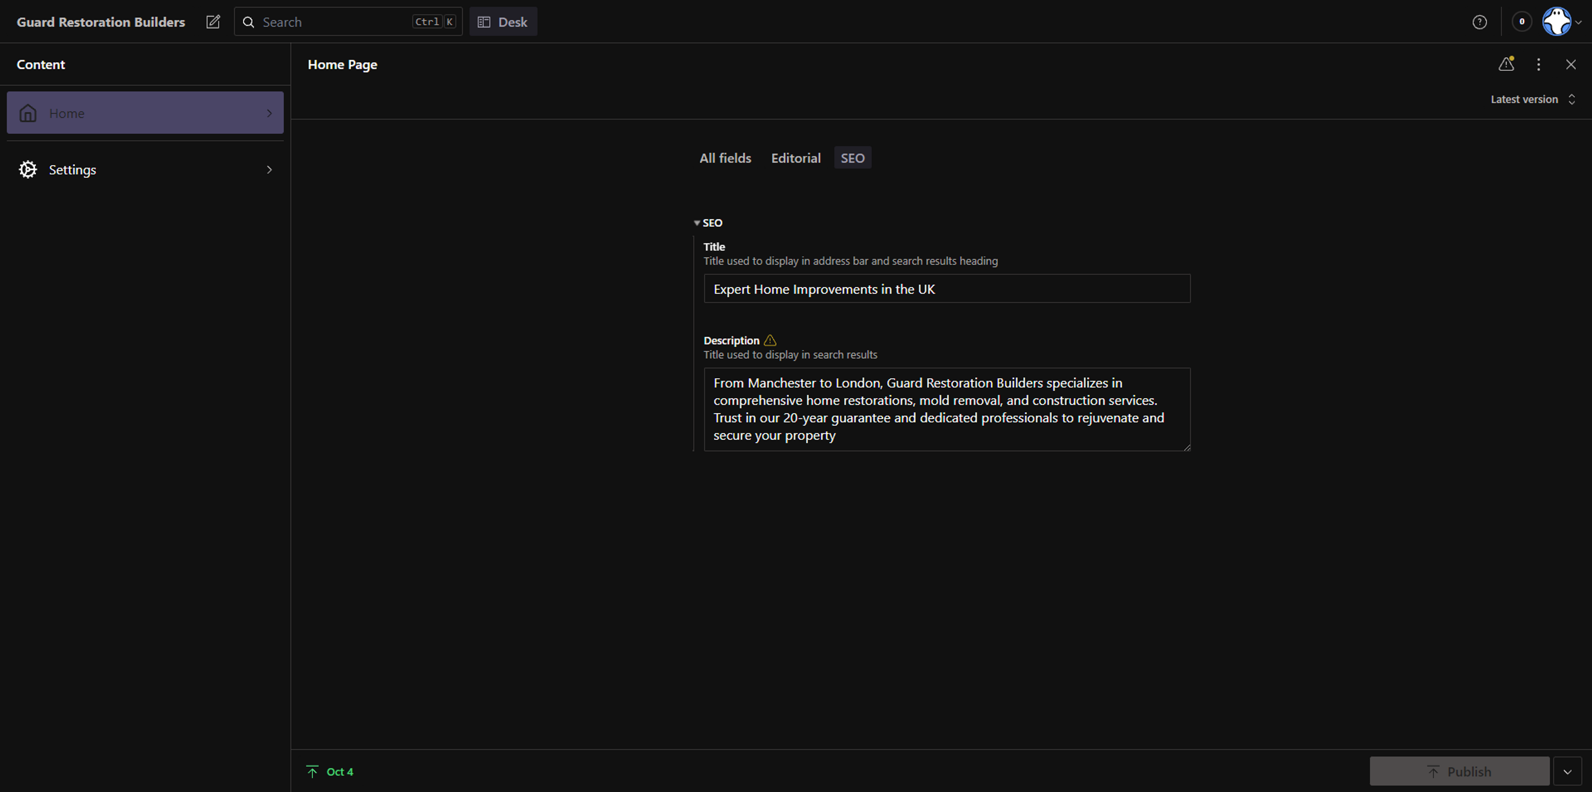Select the Home item in Content list

point(145,113)
